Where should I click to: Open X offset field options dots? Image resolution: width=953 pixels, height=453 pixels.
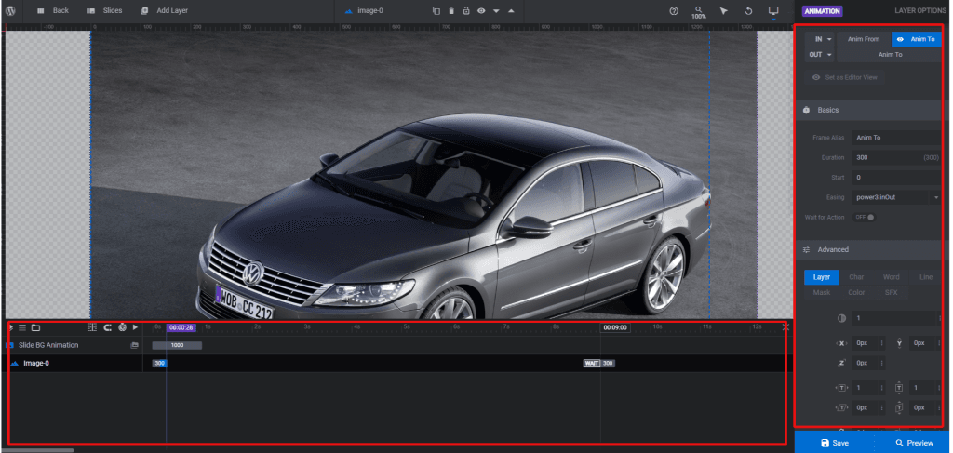click(880, 343)
